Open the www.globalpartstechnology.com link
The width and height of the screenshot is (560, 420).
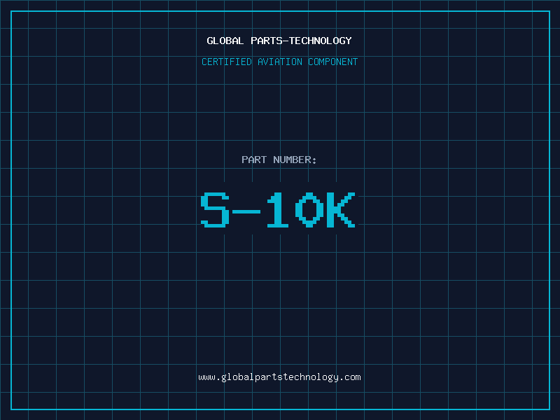click(279, 377)
